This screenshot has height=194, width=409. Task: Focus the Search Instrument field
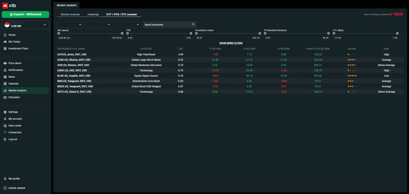coord(170,25)
